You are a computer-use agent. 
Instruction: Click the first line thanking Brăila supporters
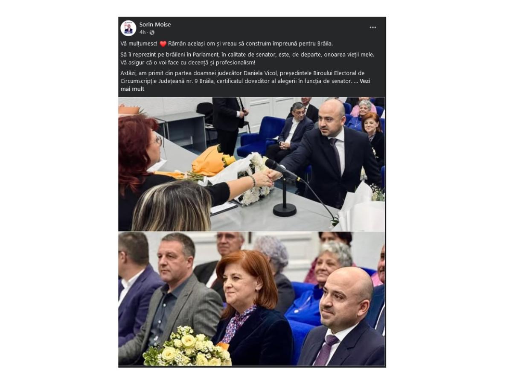pyautogui.click(x=227, y=44)
